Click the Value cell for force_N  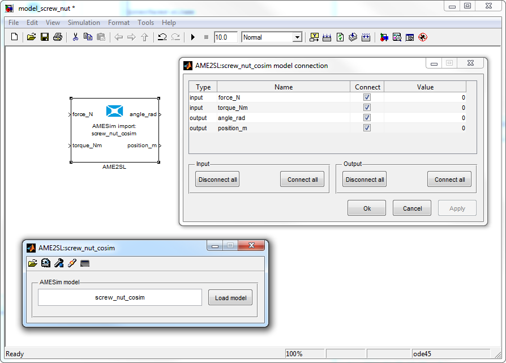click(x=425, y=97)
